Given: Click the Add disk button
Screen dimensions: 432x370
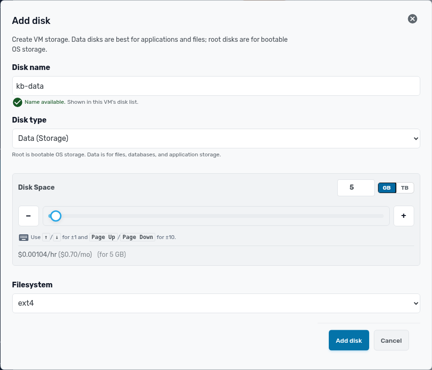Looking at the screenshot, I should click(349, 340).
